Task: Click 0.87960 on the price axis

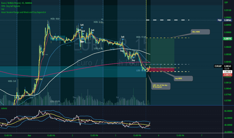Action: click(x=228, y=95)
